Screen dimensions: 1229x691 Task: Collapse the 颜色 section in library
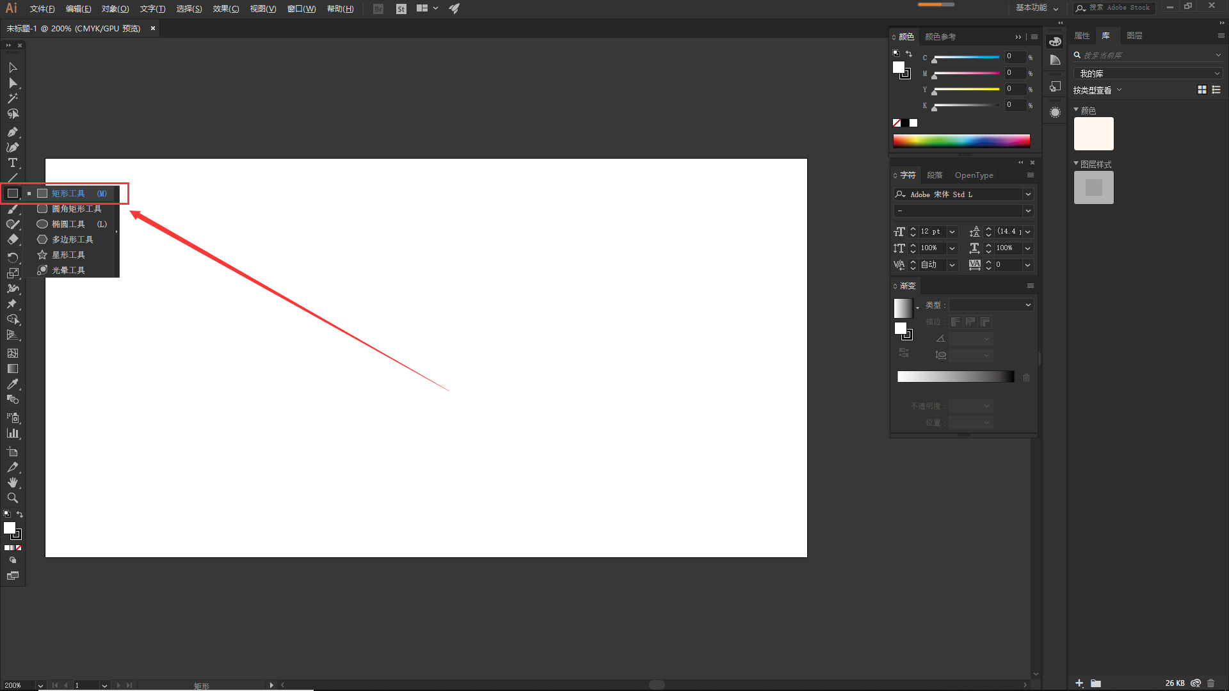point(1076,110)
